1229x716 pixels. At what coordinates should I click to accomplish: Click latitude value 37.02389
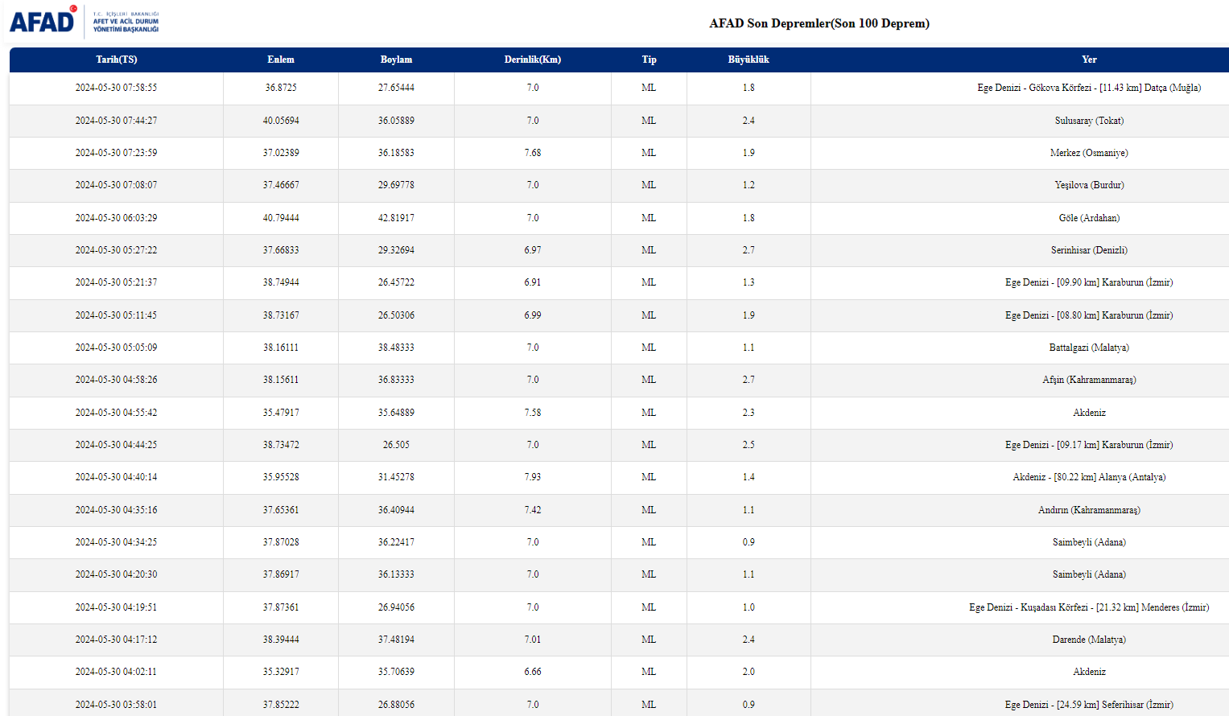tap(281, 153)
